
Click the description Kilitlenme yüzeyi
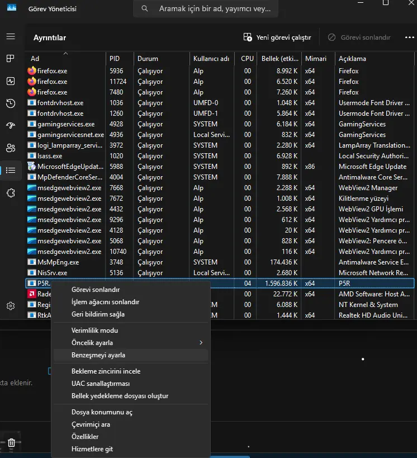(363, 199)
